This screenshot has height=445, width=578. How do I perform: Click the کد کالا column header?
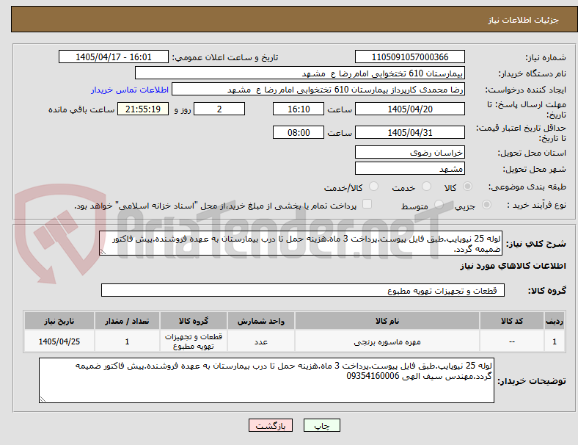click(512, 321)
